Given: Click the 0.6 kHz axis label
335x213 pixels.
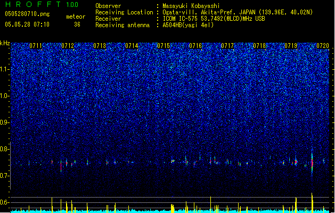Looking at the screenshot, I should point(4,202).
